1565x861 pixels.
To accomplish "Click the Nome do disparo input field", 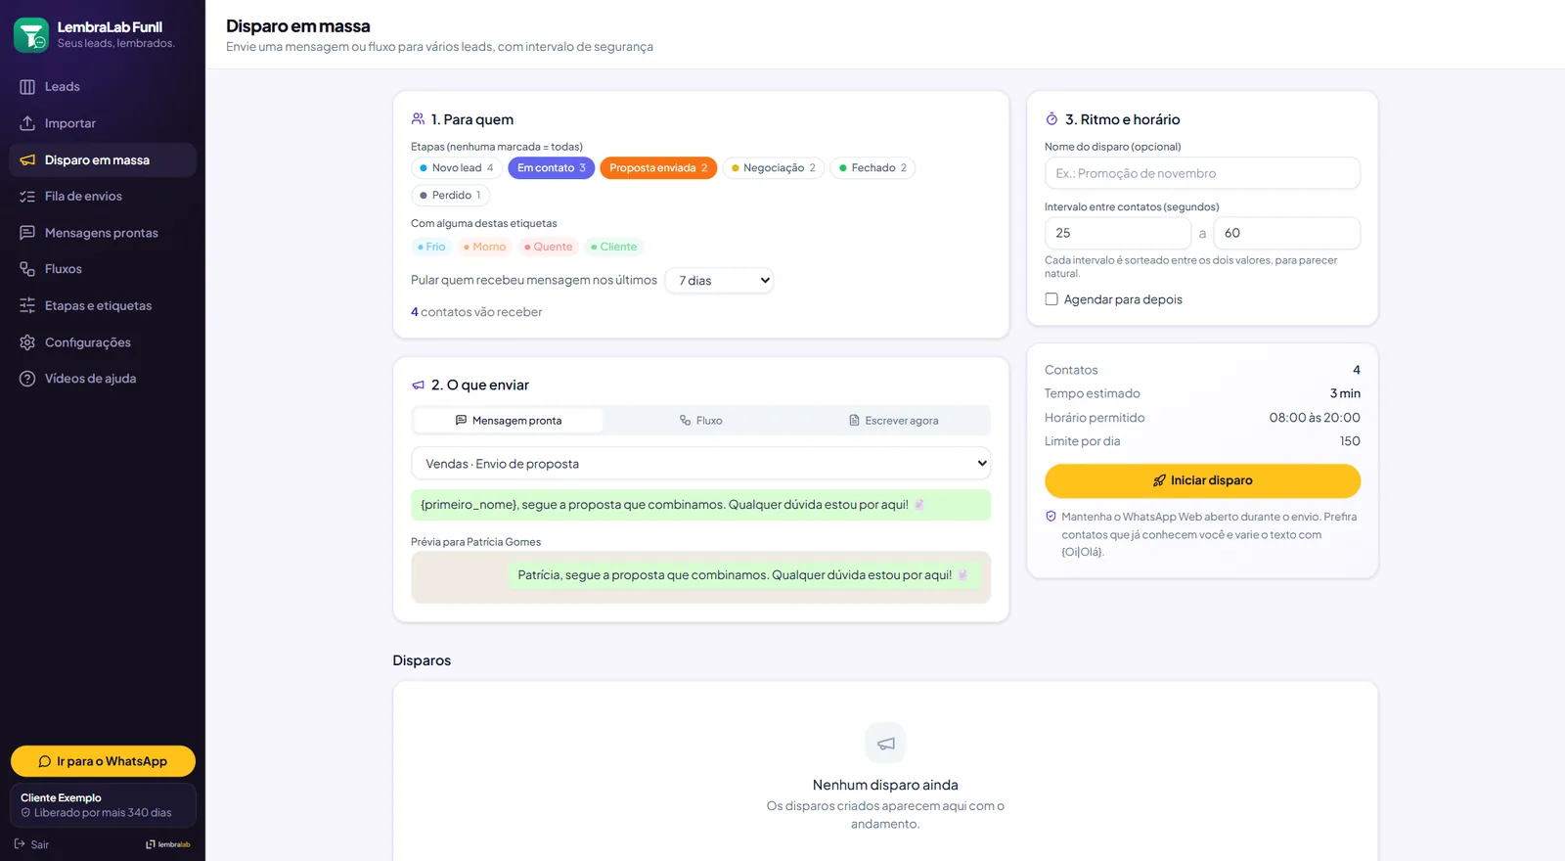I will click(x=1202, y=173).
